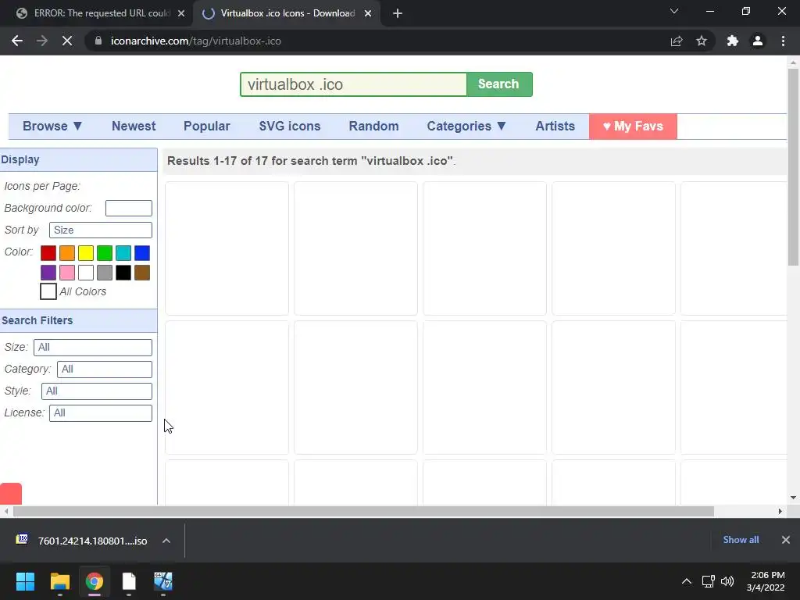Open the Background color picker box
Image resolution: width=800 pixels, height=600 pixels.
click(x=129, y=208)
